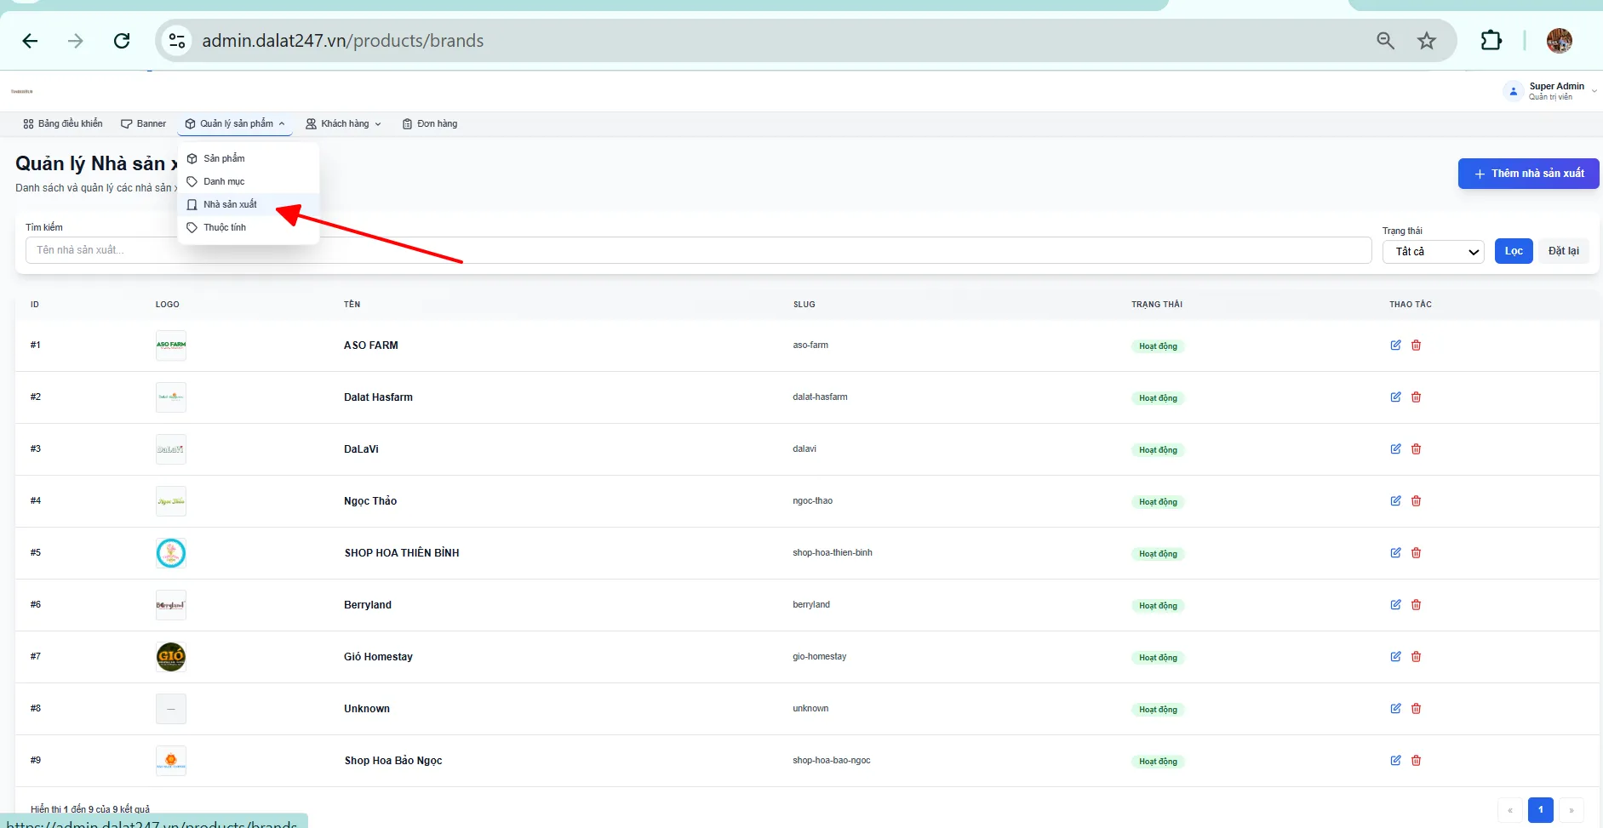Bookmark this page with the star icon
The height and width of the screenshot is (828, 1603).
(1427, 40)
